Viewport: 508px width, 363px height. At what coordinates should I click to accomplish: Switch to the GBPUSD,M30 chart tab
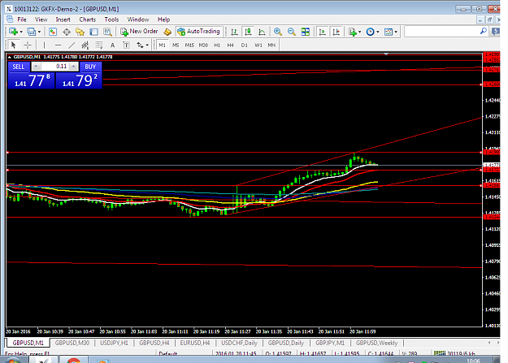72,343
